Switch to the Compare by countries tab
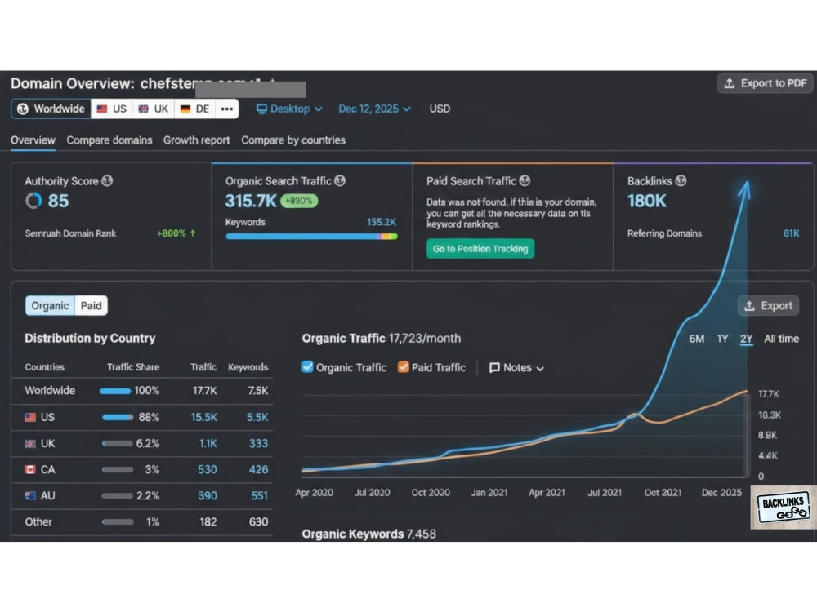 (293, 140)
